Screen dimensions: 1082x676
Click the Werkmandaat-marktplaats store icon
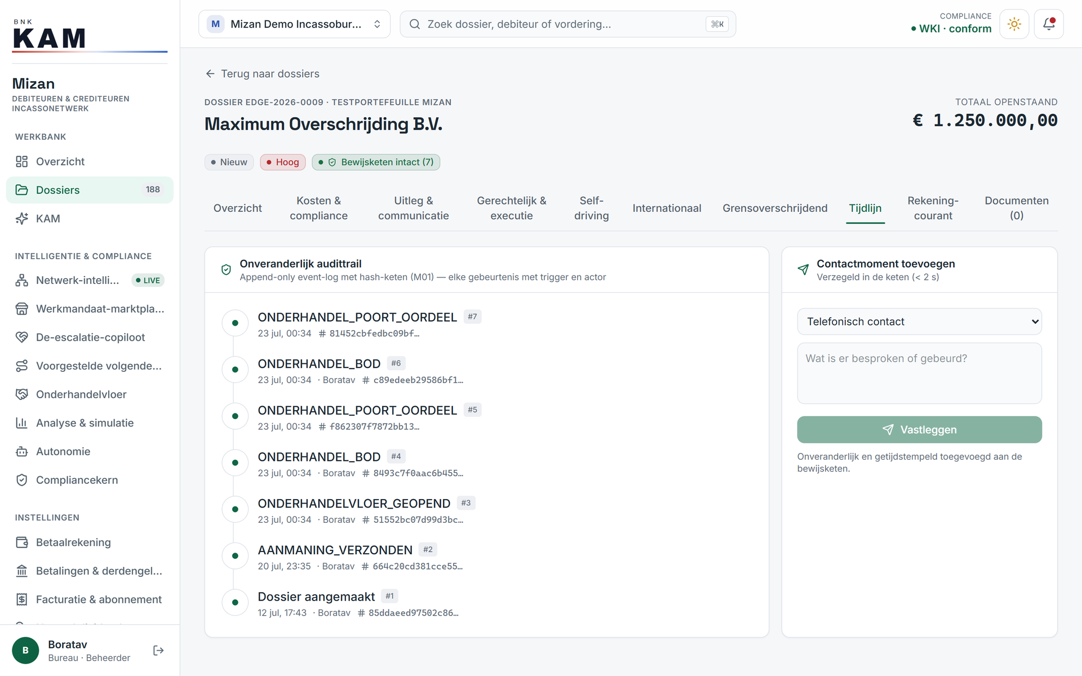coord(21,309)
